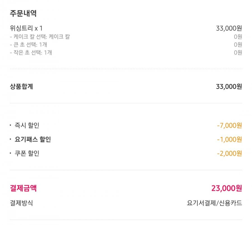Click the 결제방식 label
The height and width of the screenshot is (225, 252).
21,203
